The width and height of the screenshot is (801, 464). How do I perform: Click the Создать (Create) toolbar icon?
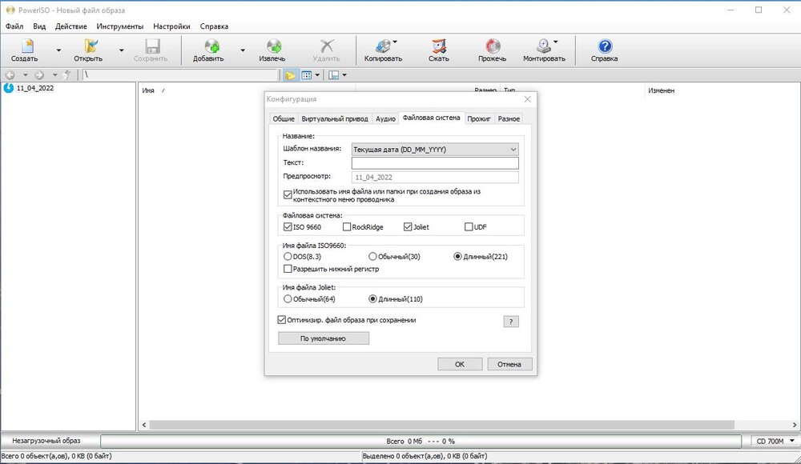[x=24, y=47]
